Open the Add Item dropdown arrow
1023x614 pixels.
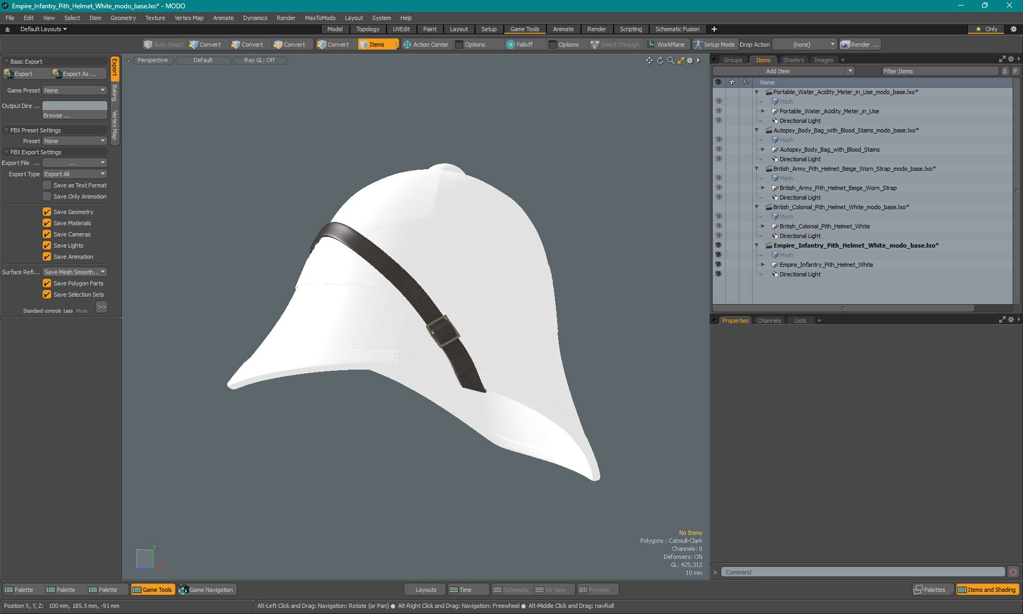(850, 71)
